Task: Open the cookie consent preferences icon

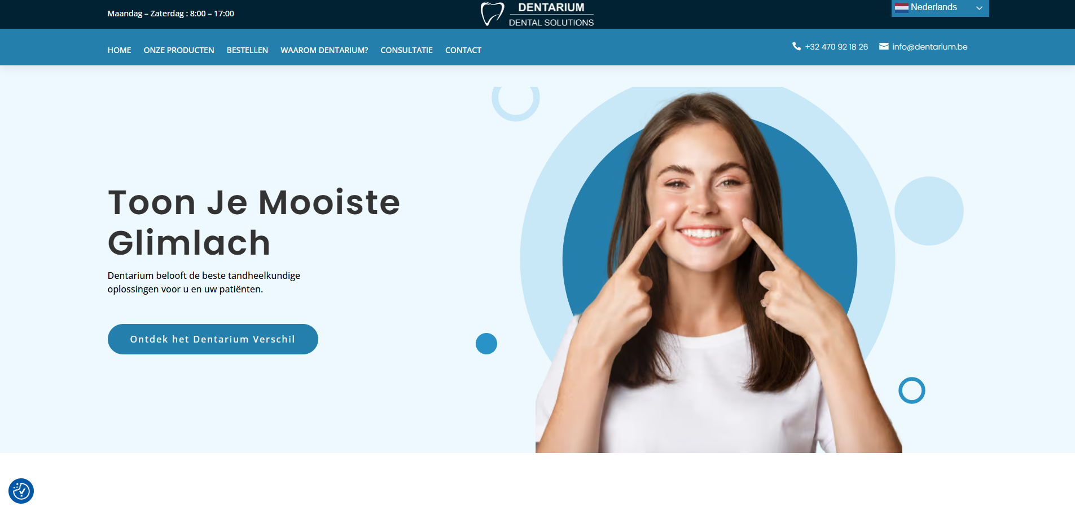Action: 21,491
